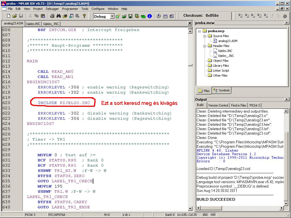The width and height of the screenshot is (291, 218).
Task: Open Build Options icon
Action: click(137, 16)
